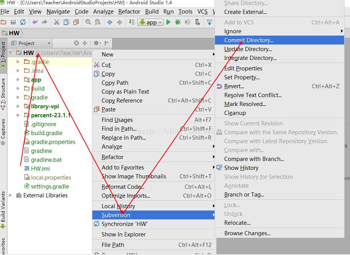Open the Build menu
Image resolution: width=350 pixels, height=255 pixels.
click(x=152, y=12)
